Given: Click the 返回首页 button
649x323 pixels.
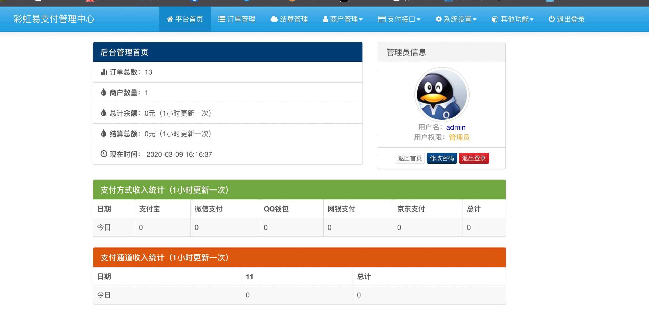Looking at the screenshot, I should 410,158.
